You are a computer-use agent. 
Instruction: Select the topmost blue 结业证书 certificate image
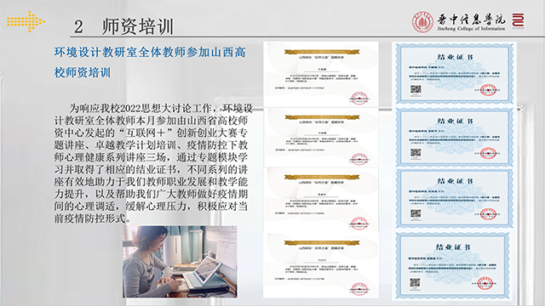point(454,74)
